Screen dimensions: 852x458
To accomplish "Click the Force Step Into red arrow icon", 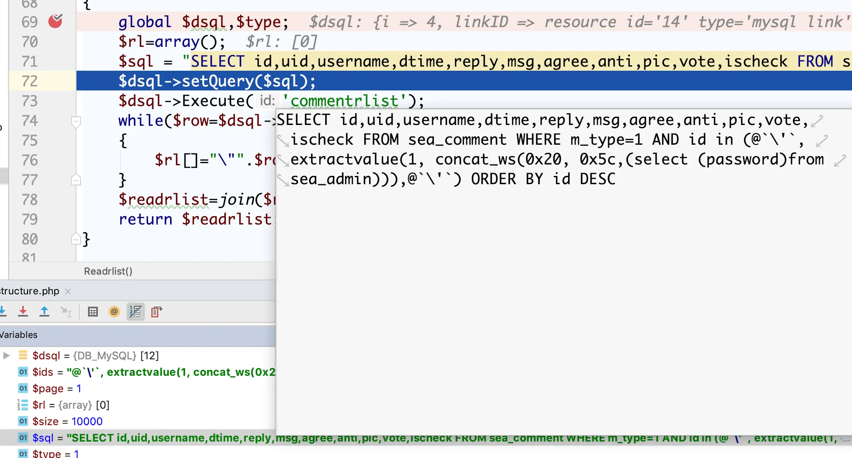I will [23, 312].
